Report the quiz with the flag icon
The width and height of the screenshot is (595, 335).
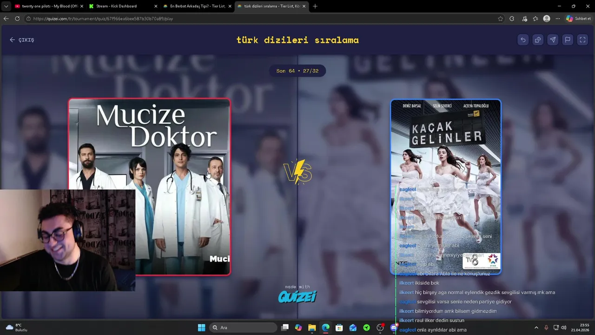(568, 40)
